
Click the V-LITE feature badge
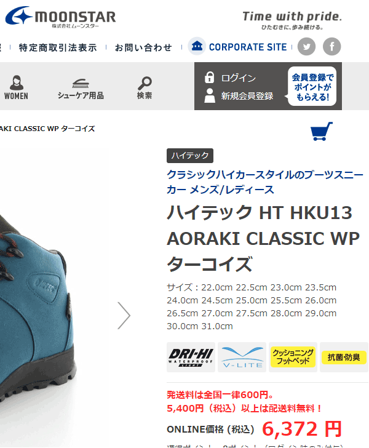(x=242, y=357)
